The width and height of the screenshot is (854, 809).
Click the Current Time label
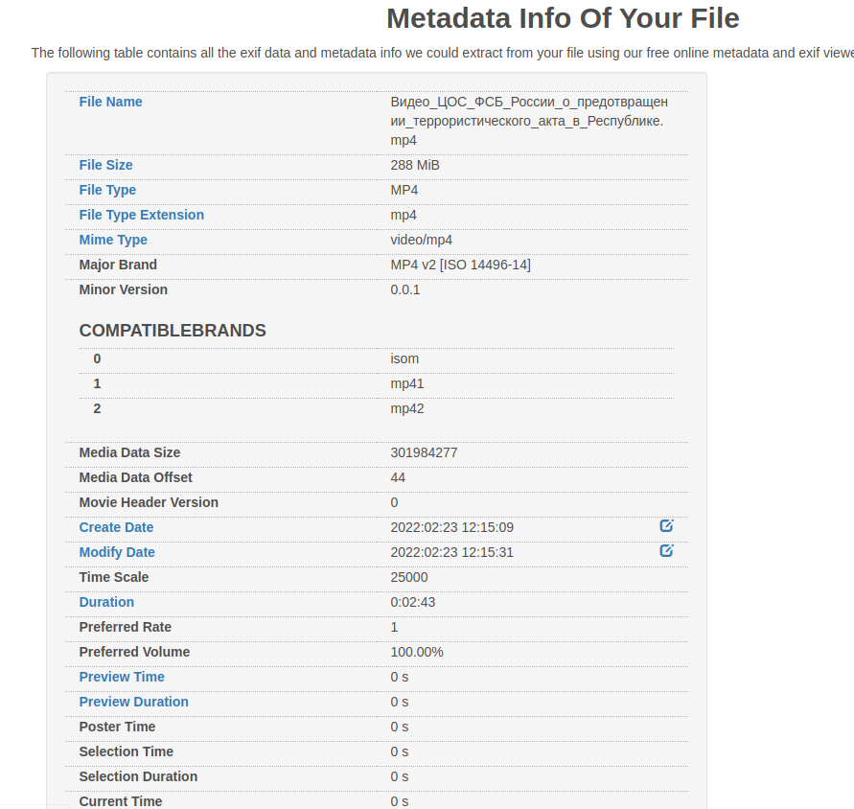coord(121,801)
